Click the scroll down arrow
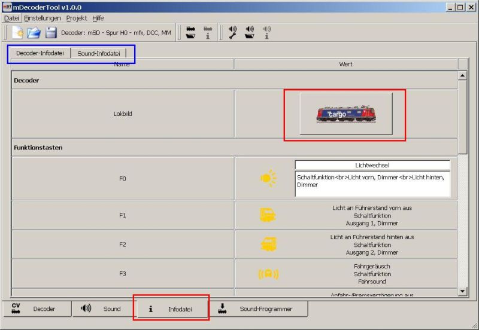 coord(462,291)
